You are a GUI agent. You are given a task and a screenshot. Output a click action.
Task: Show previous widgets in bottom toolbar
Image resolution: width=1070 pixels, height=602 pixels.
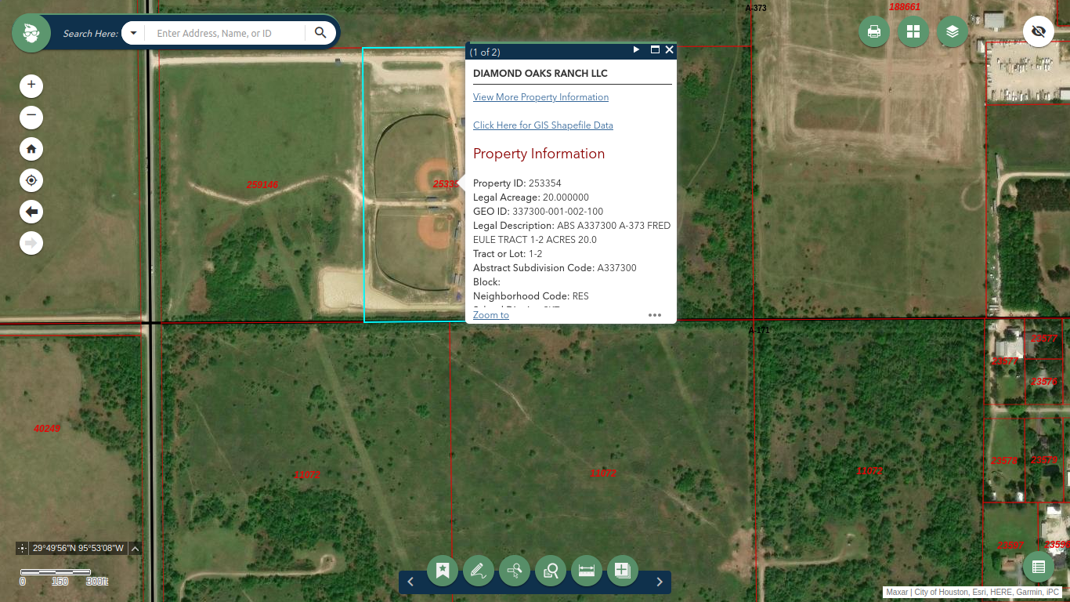click(x=410, y=582)
